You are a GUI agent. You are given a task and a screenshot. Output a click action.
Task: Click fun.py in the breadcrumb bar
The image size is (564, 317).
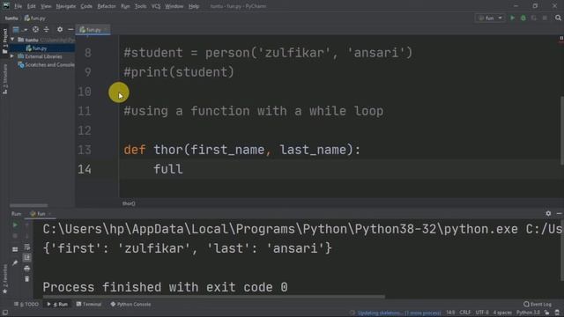click(x=35, y=18)
